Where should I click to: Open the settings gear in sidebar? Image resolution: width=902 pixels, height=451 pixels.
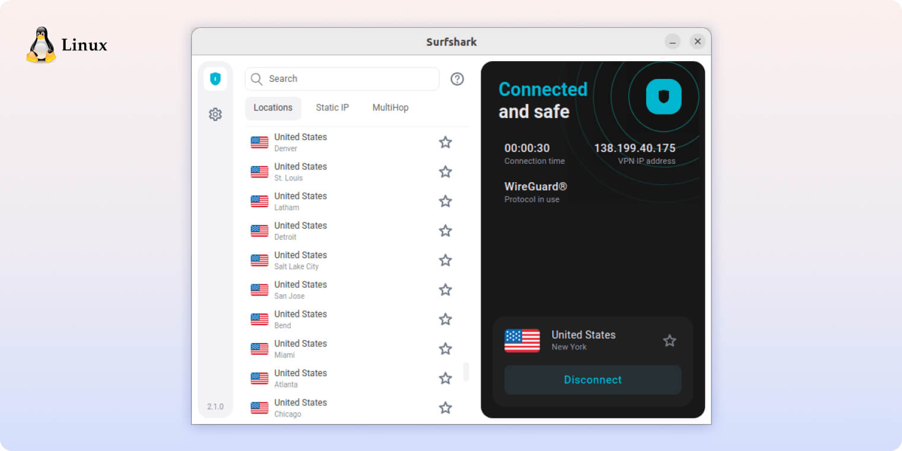tap(215, 115)
